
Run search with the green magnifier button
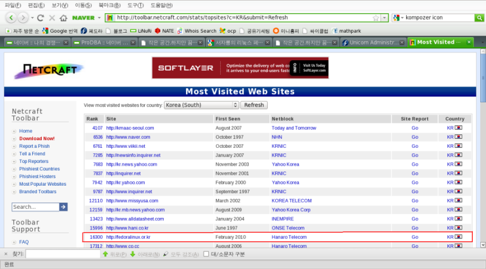(x=479, y=18)
